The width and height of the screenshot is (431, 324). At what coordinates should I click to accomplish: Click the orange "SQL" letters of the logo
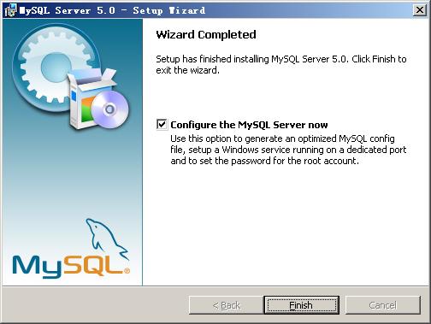pos(93,265)
